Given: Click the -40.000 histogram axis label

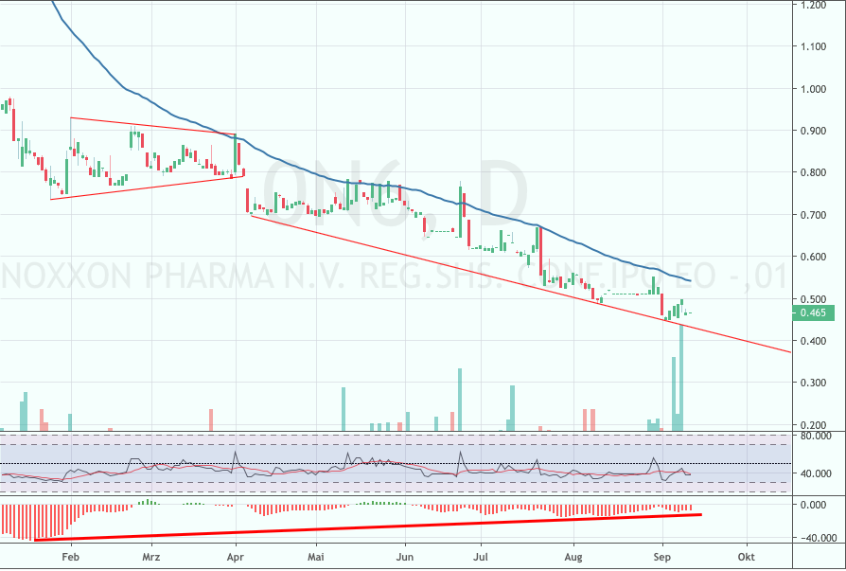Looking at the screenshot, I should 814,539.
